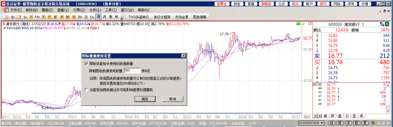Image resolution: width=393 pixels, height=127 pixels.
Task: Open the 画面(P) menu
Action: tap(47, 10)
